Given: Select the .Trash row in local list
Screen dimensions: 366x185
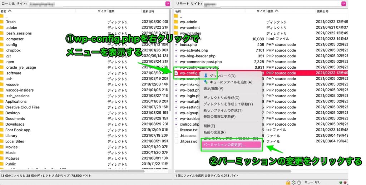Looking at the screenshot, I should coord(84,22).
